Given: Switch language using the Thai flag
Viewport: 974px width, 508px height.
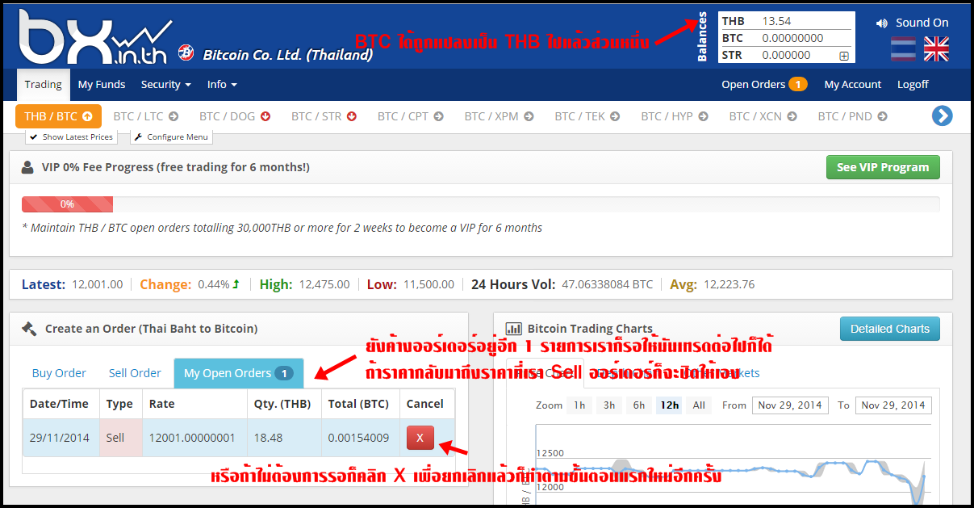Looking at the screenshot, I should (904, 49).
